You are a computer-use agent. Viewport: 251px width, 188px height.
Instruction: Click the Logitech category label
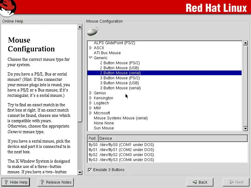[x=101, y=103]
